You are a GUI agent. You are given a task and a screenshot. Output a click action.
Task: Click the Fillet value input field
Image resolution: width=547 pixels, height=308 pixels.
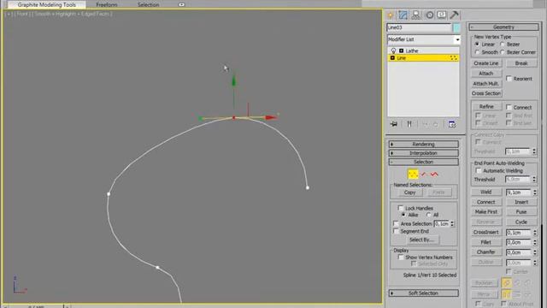pos(519,242)
